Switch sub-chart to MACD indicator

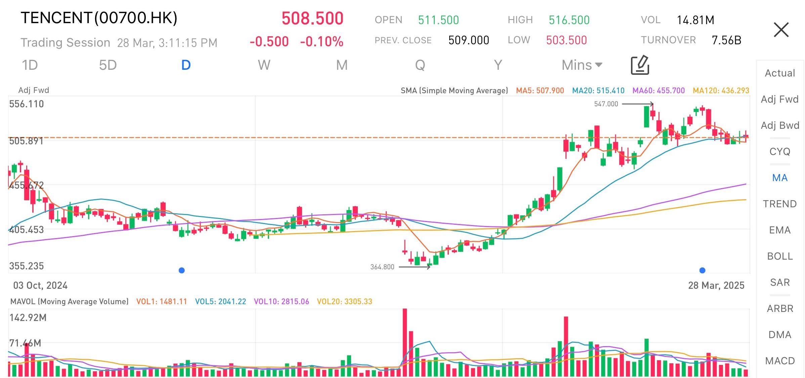780,361
